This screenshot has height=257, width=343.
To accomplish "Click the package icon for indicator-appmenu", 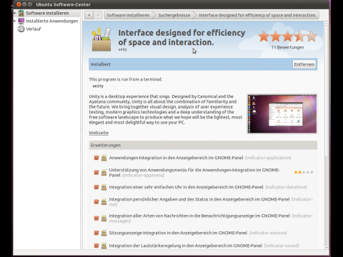I will click(104, 173).
